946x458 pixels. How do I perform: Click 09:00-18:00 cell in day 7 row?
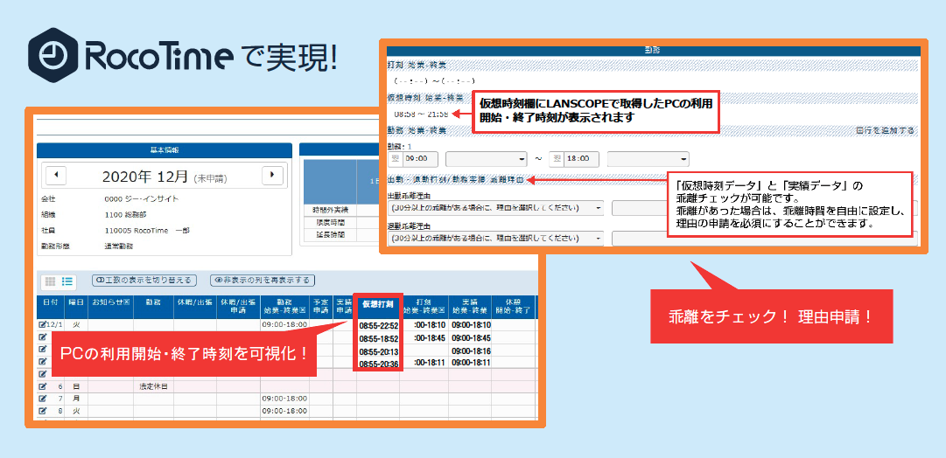(x=284, y=399)
